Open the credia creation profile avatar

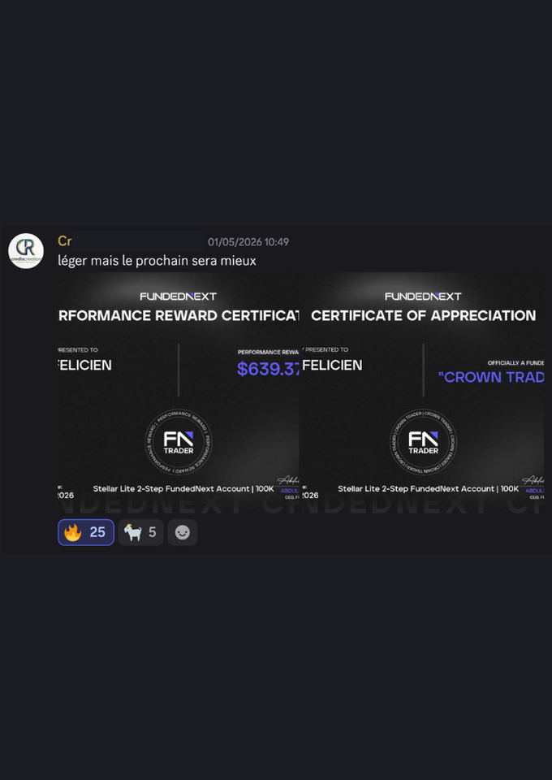[26, 251]
